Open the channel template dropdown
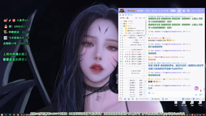The image size is (206, 116). coord(187,99)
